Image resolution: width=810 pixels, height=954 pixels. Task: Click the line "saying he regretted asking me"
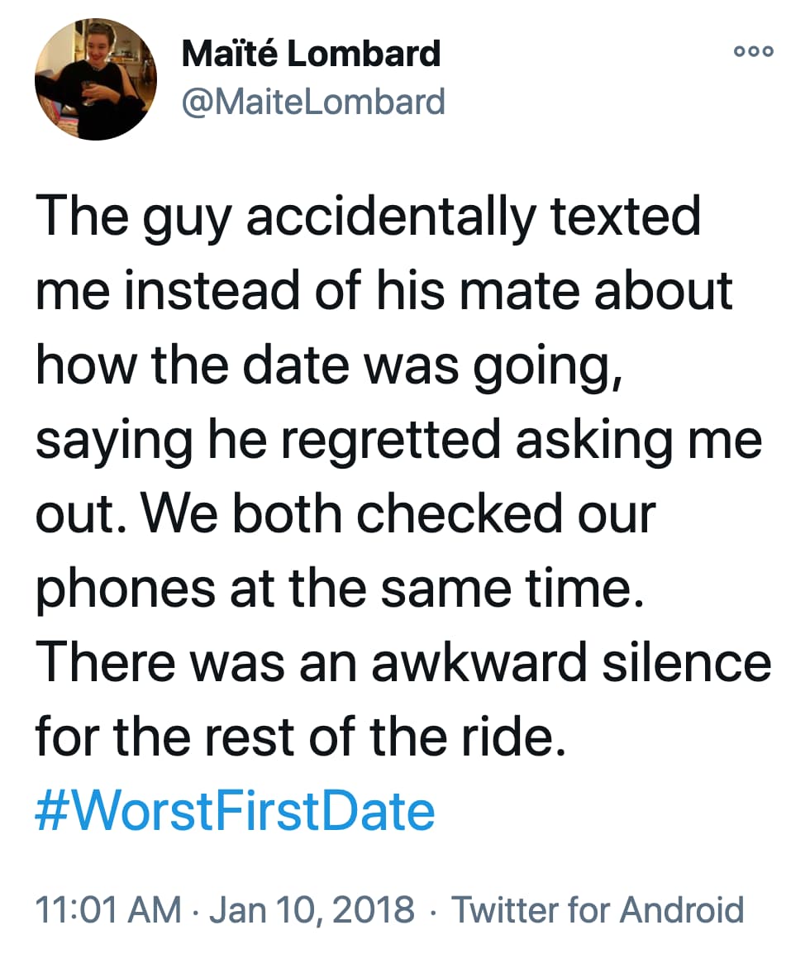(x=398, y=441)
